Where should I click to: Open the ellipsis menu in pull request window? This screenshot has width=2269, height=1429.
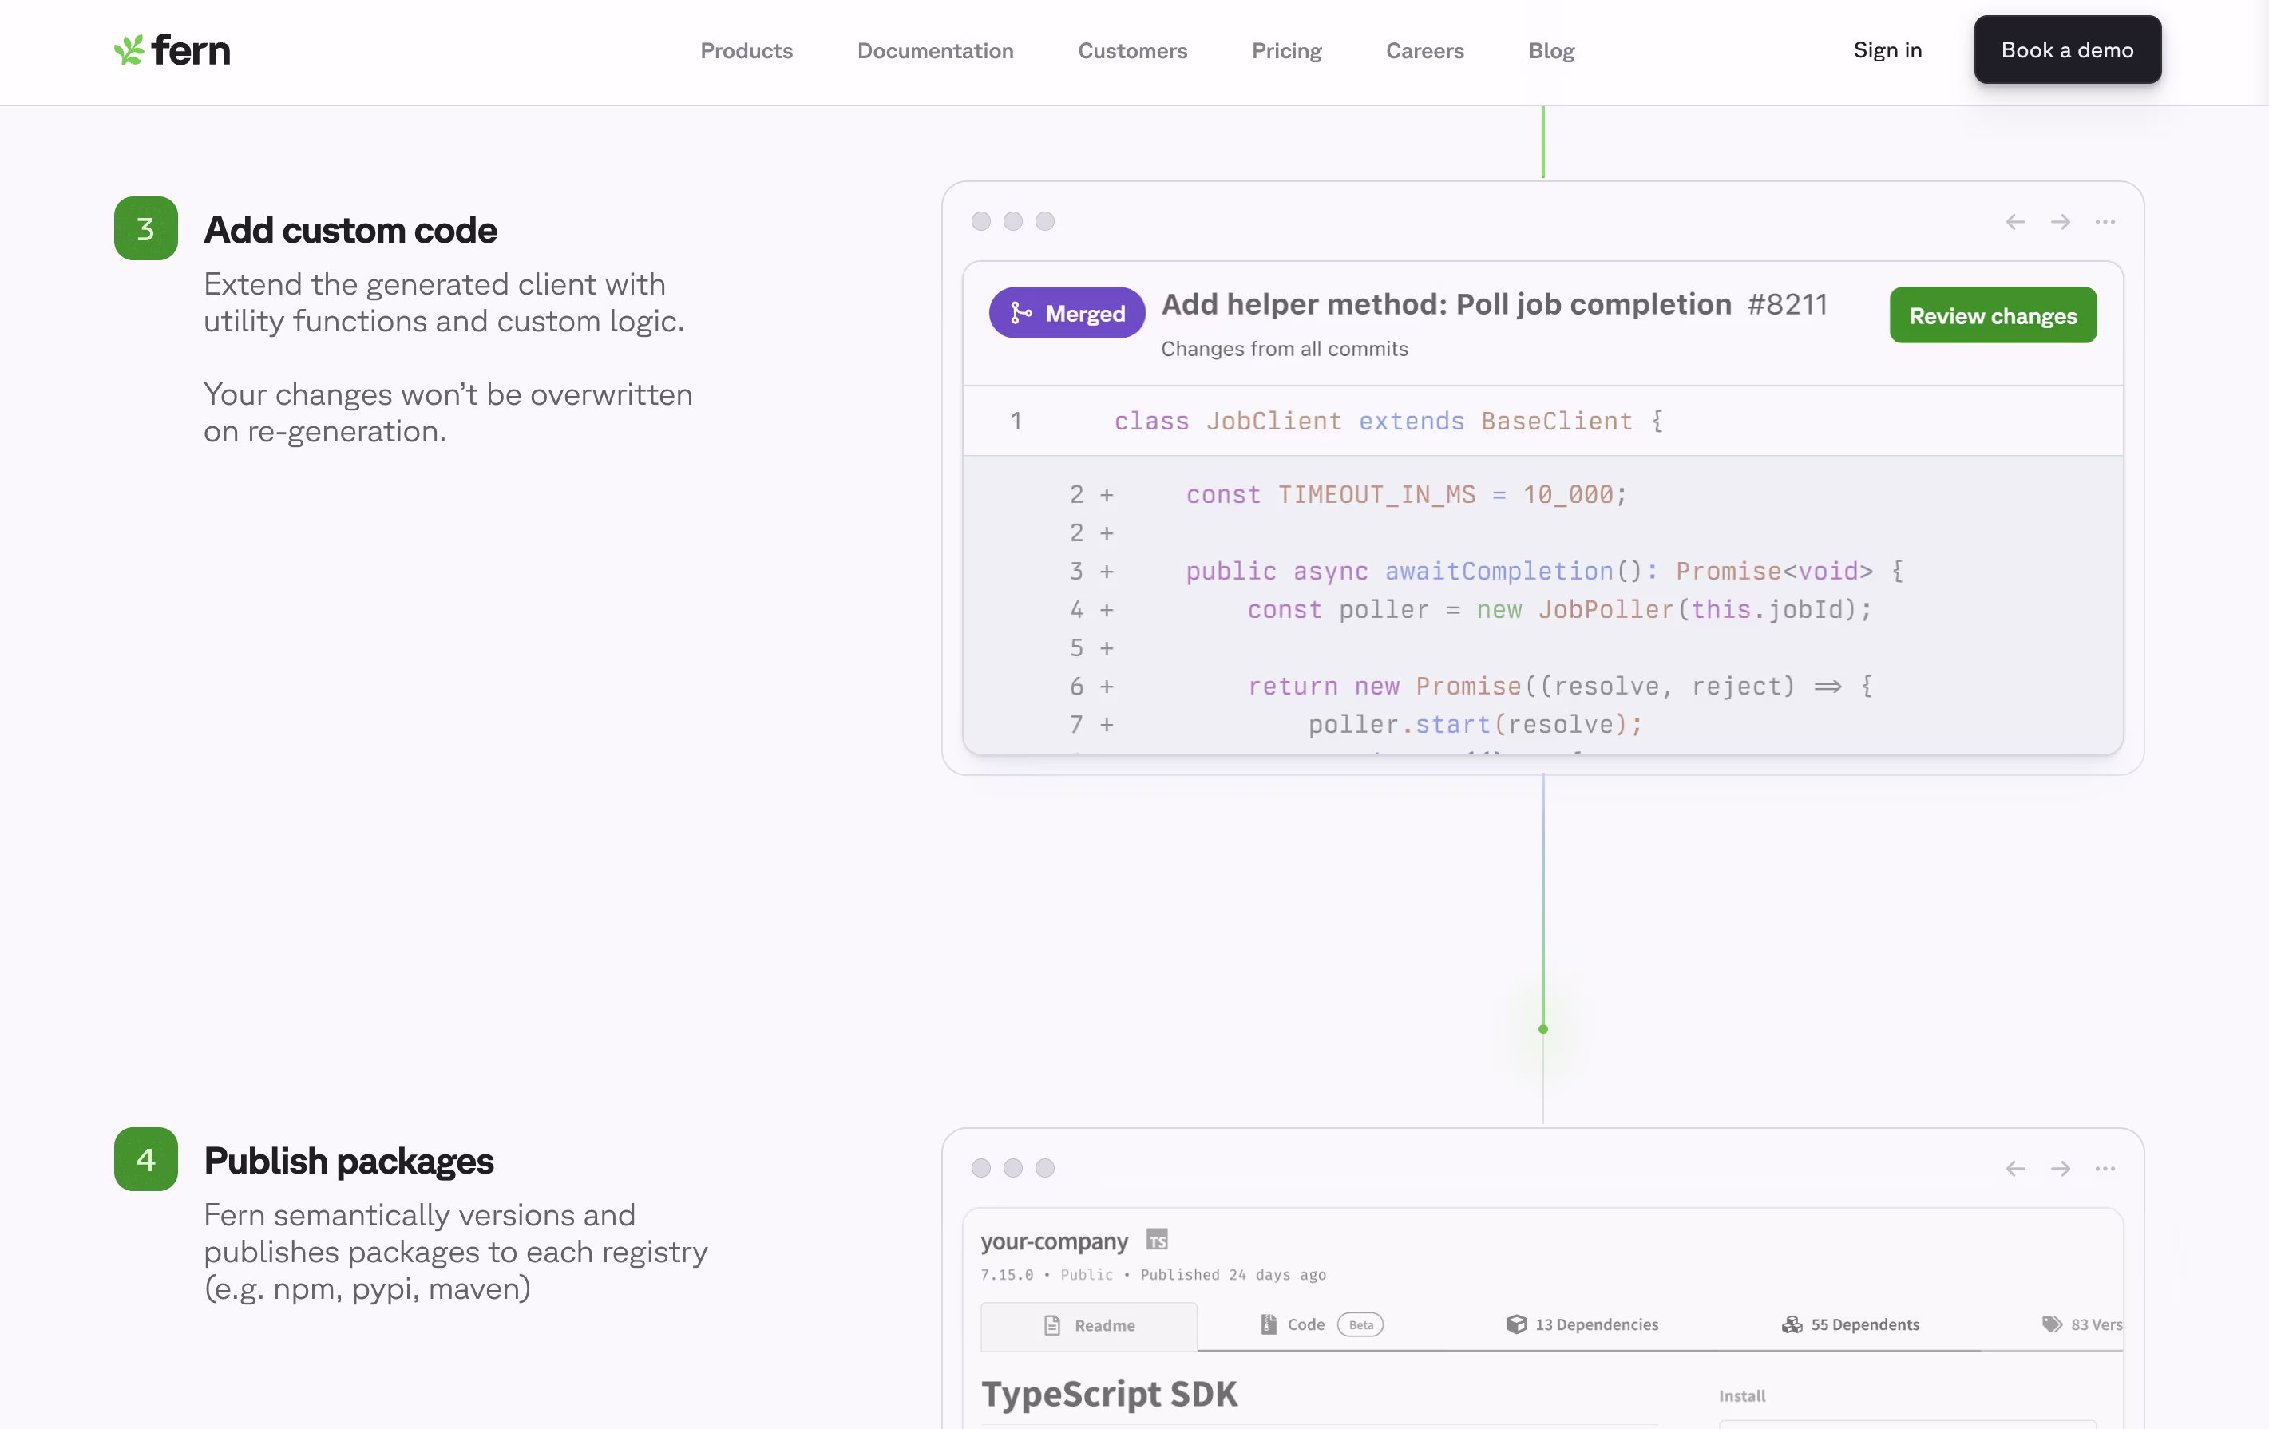(2104, 222)
